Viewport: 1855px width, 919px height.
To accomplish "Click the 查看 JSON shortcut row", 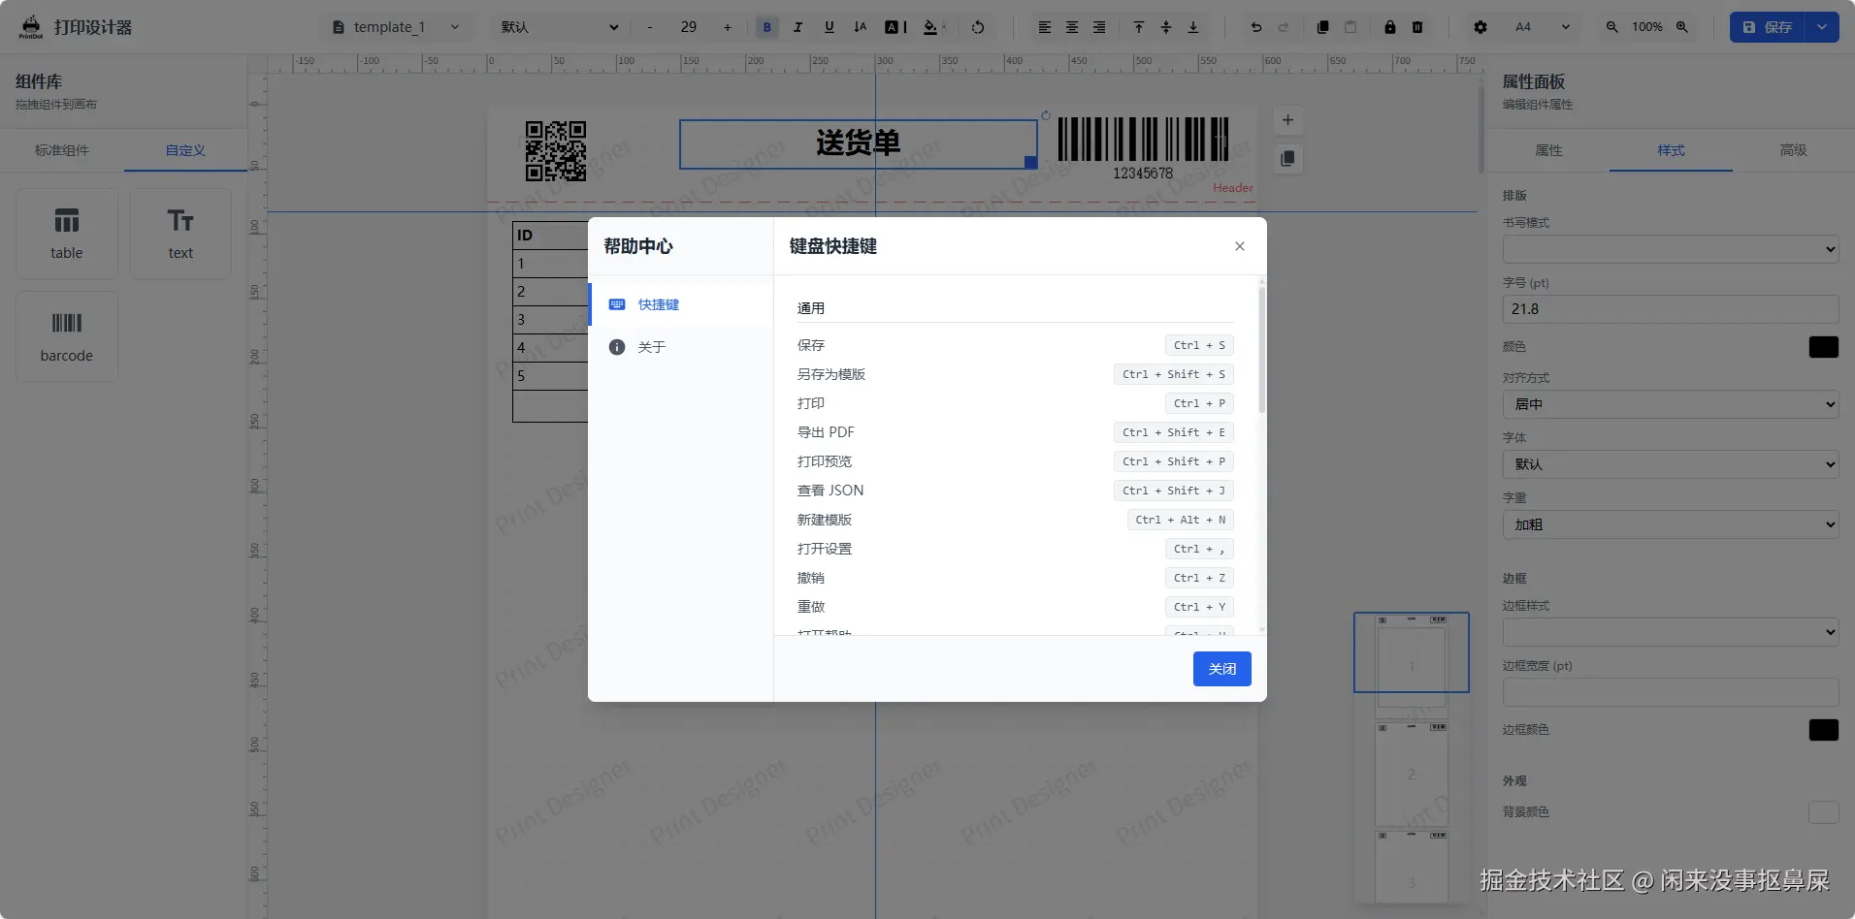I will 1015,491.
